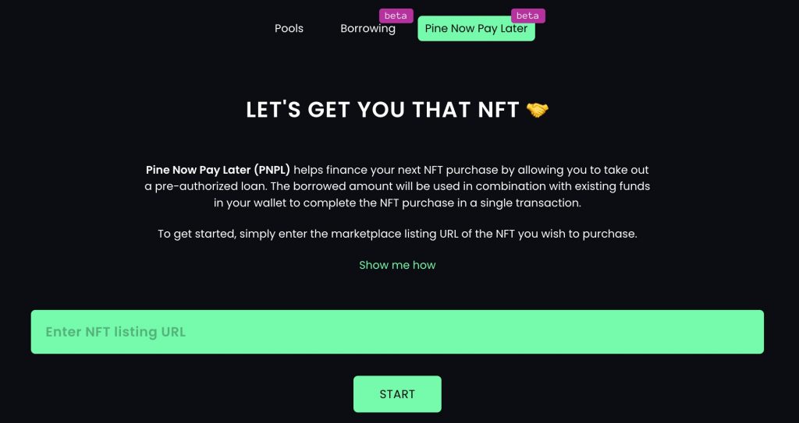Focus the Enter NFT listing URL field

pyautogui.click(x=397, y=332)
